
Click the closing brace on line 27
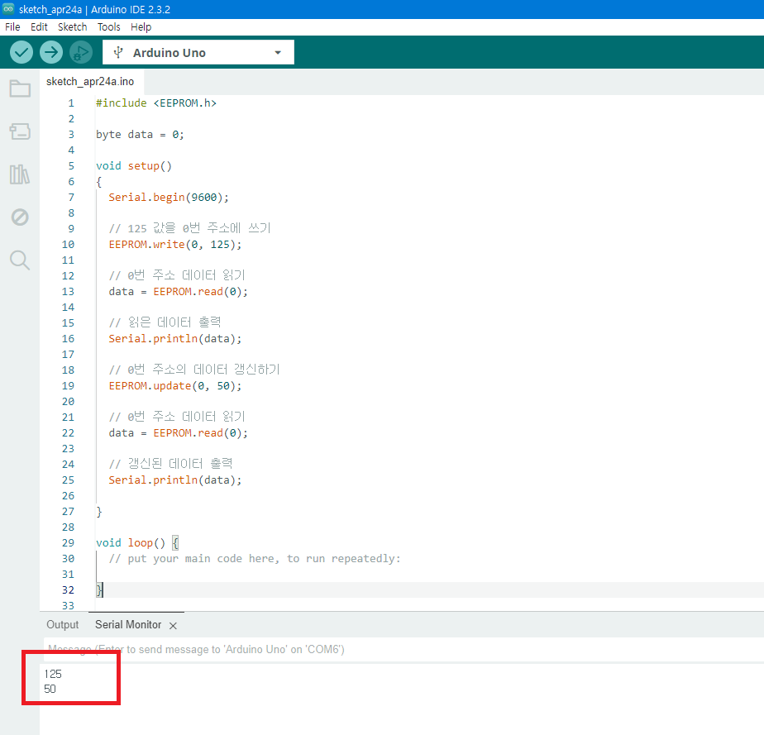[x=99, y=512]
